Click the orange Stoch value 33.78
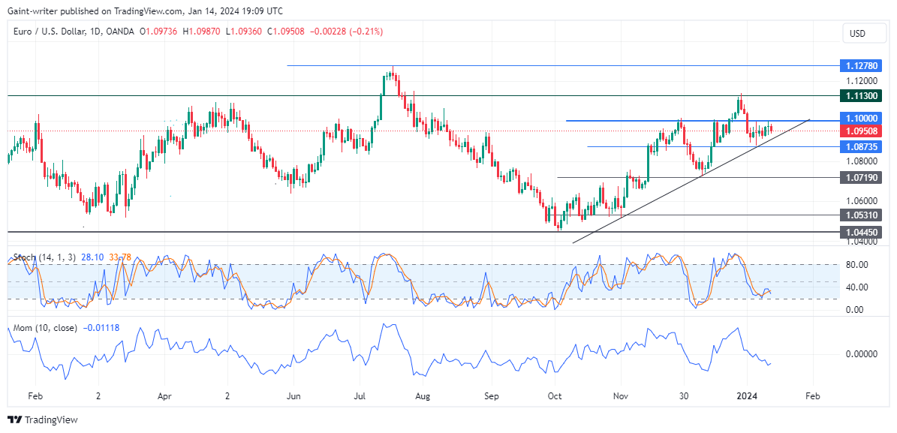 [120, 257]
